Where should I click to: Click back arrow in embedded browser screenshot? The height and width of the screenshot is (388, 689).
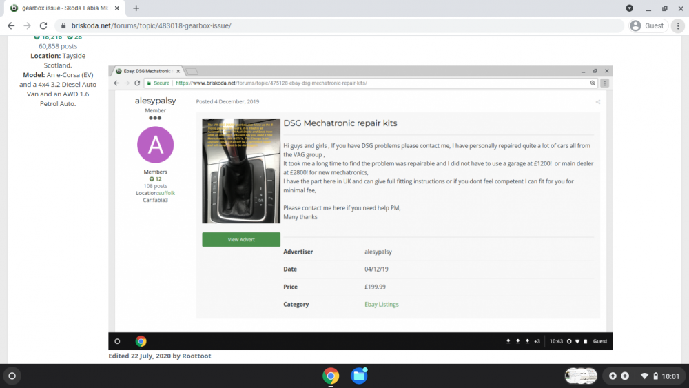click(116, 83)
